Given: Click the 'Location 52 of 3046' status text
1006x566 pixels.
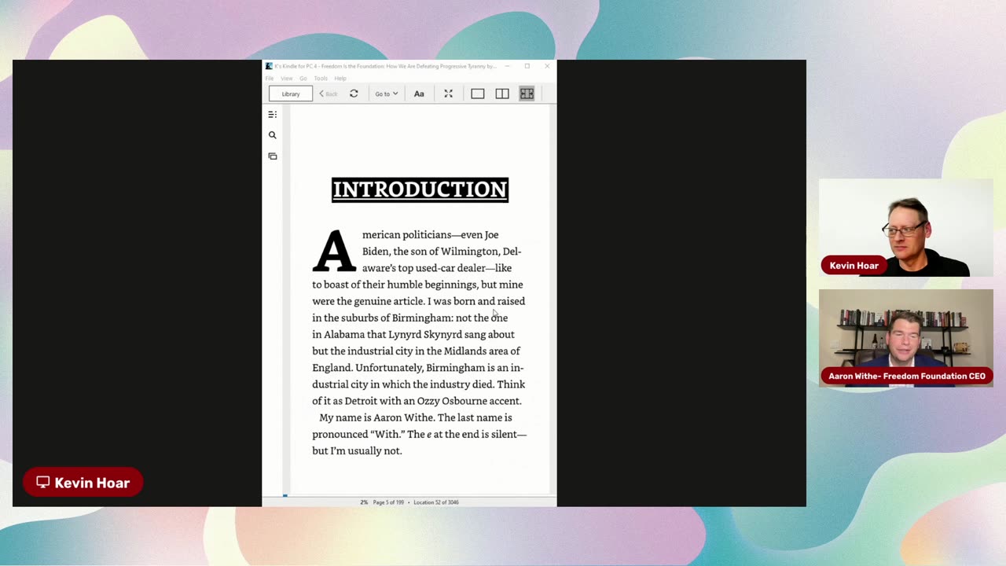Looking at the screenshot, I should [x=436, y=502].
